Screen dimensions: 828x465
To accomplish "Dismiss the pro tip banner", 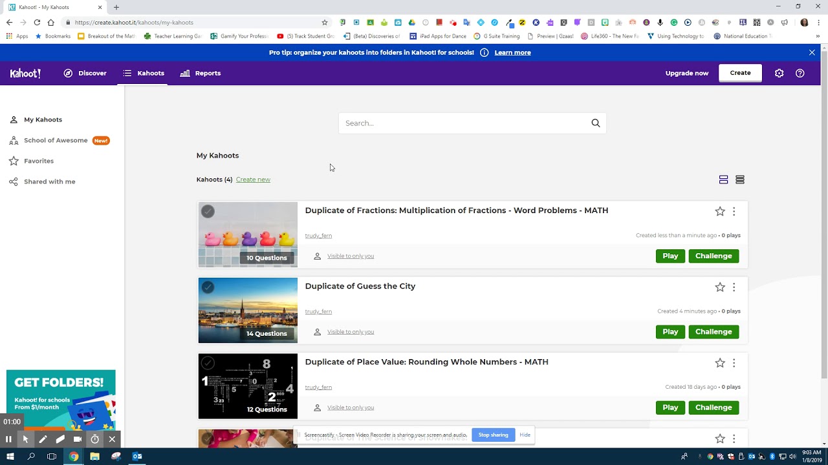I will click(x=812, y=52).
